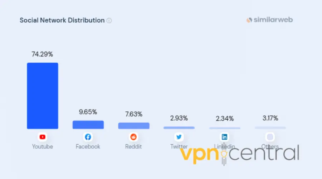
Task: Click the 3.17% value label
Action: [270, 118]
